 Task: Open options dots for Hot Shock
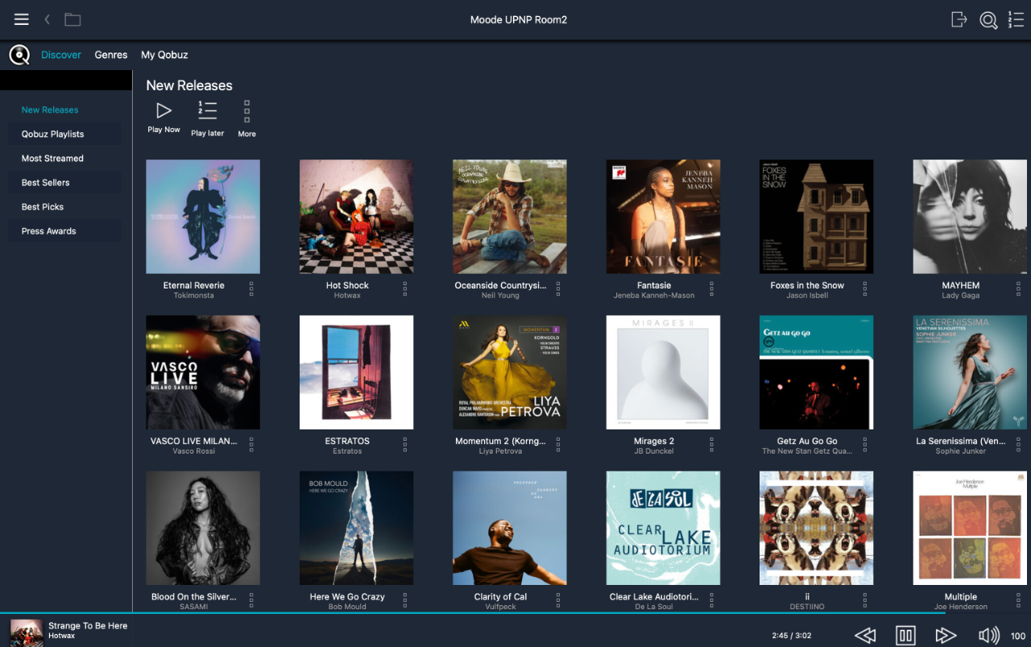405,288
